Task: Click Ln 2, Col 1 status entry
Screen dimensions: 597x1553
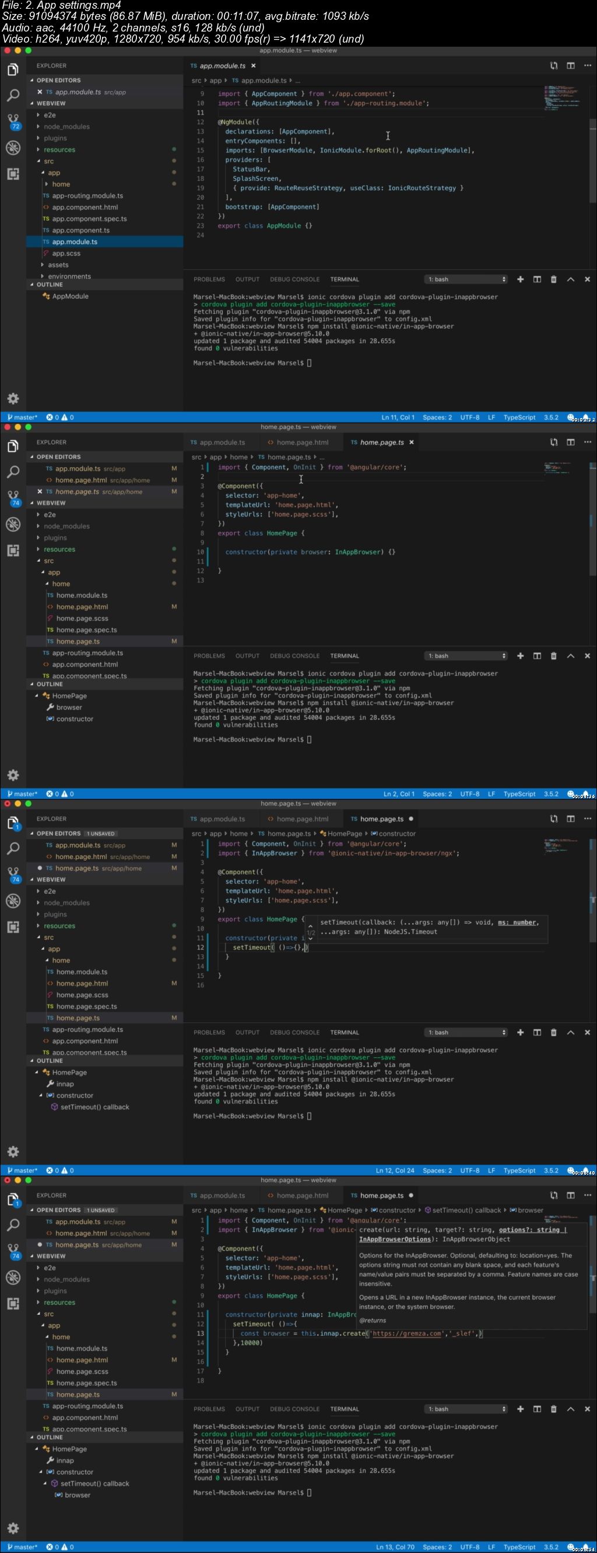Action: click(x=399, y=794)
